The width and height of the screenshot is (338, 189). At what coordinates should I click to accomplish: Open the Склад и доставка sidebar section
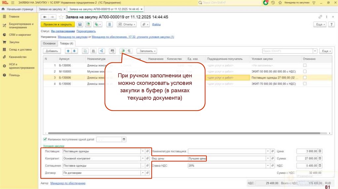20,49
